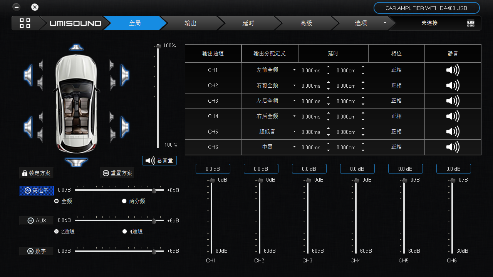Click 锁定方案 lock scheme button
Screen dimensions: 493x277
pos(36,173)
